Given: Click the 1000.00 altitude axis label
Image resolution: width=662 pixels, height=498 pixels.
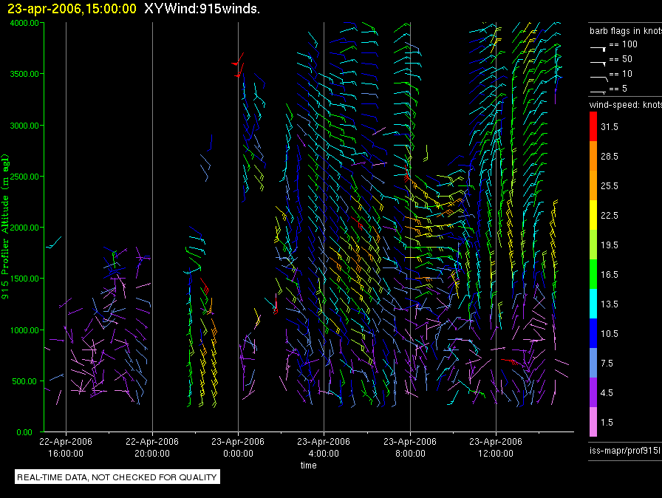Looking at the screenshot, I should (24, 330).
